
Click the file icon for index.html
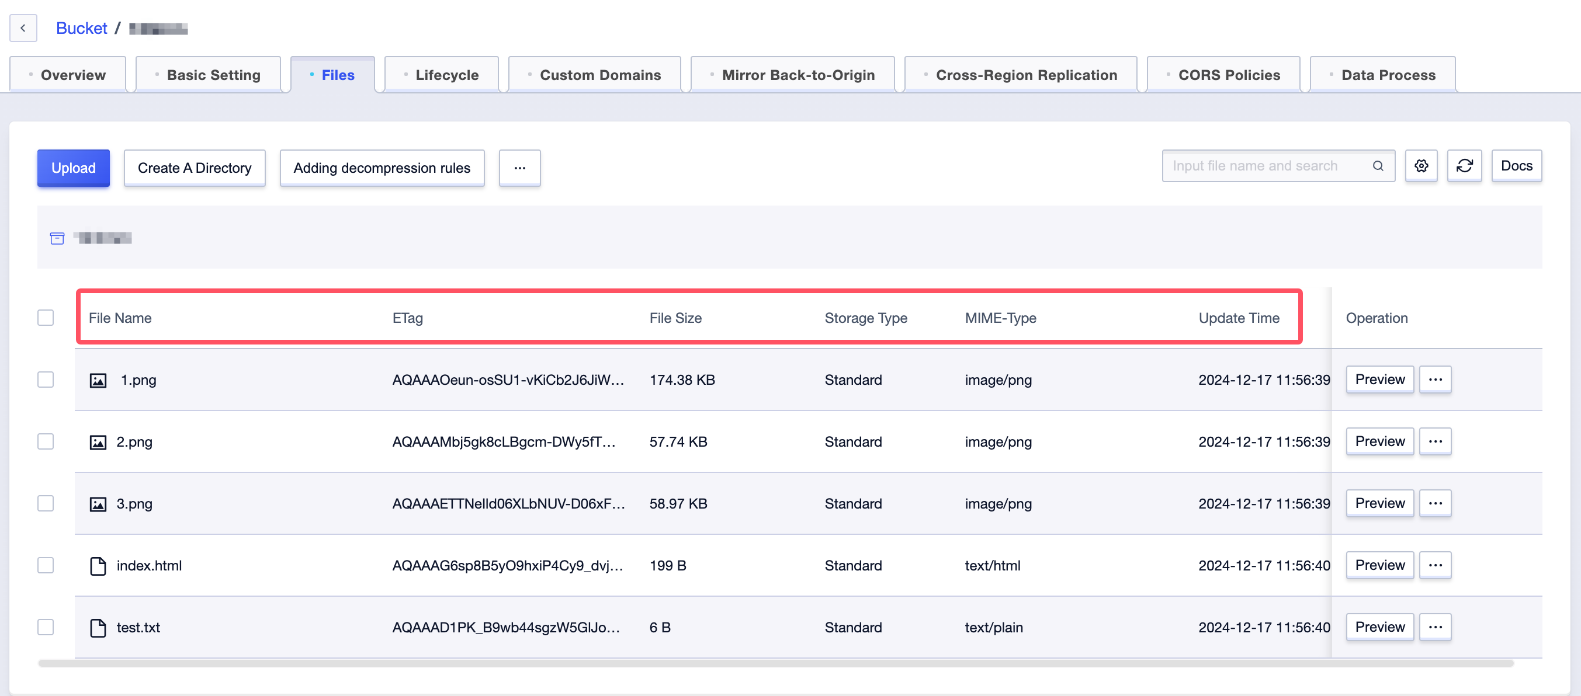98,566
